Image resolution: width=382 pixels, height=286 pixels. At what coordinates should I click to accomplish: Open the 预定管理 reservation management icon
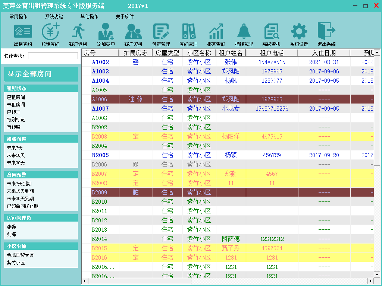coord(161,32)
